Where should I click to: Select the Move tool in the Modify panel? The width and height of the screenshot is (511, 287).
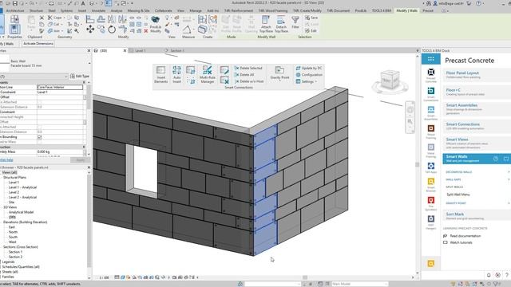(90, 29)
